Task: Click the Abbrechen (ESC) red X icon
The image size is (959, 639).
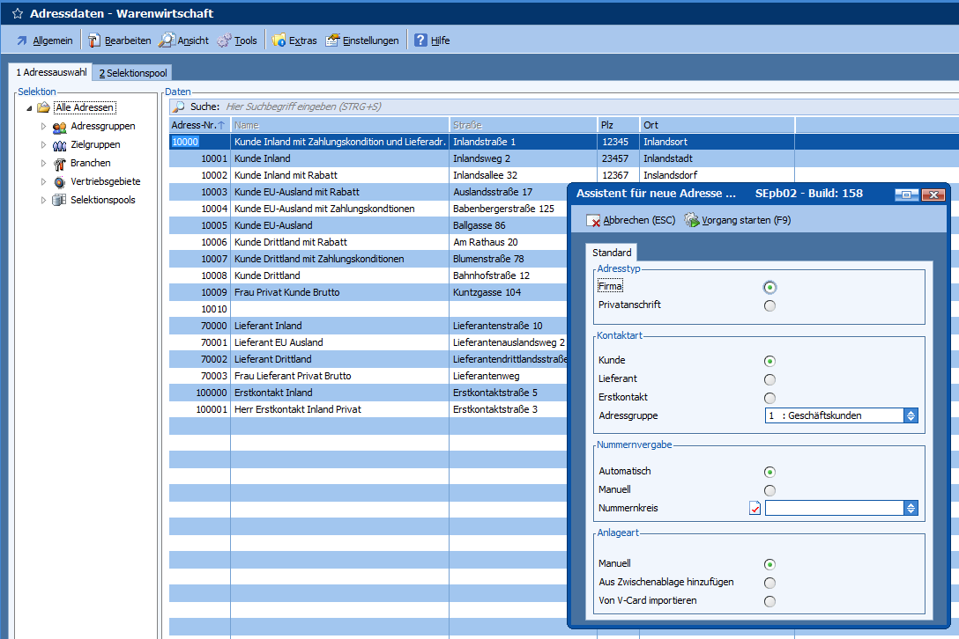Action: [593, 221]
